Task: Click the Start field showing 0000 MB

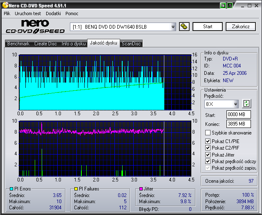Action: click(x=239, y=114)
